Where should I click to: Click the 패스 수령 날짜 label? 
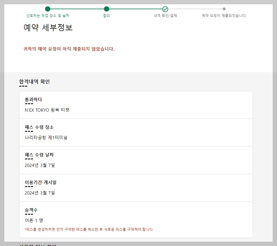tap(39, 155)
